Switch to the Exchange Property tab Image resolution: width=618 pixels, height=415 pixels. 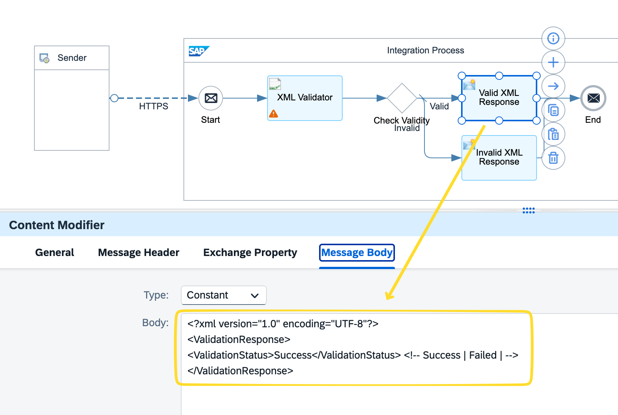point(250,252)
